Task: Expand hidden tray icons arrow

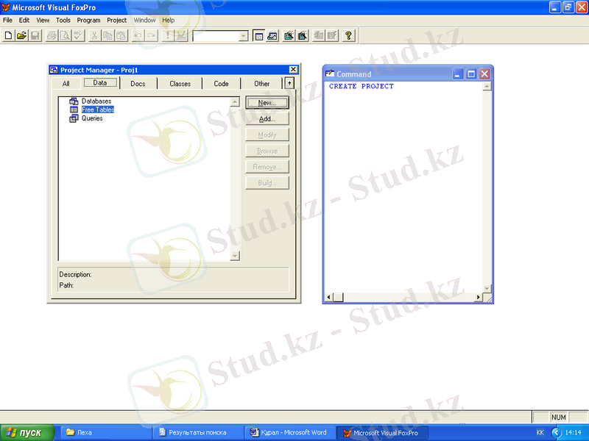Action: tap(556, 432)
